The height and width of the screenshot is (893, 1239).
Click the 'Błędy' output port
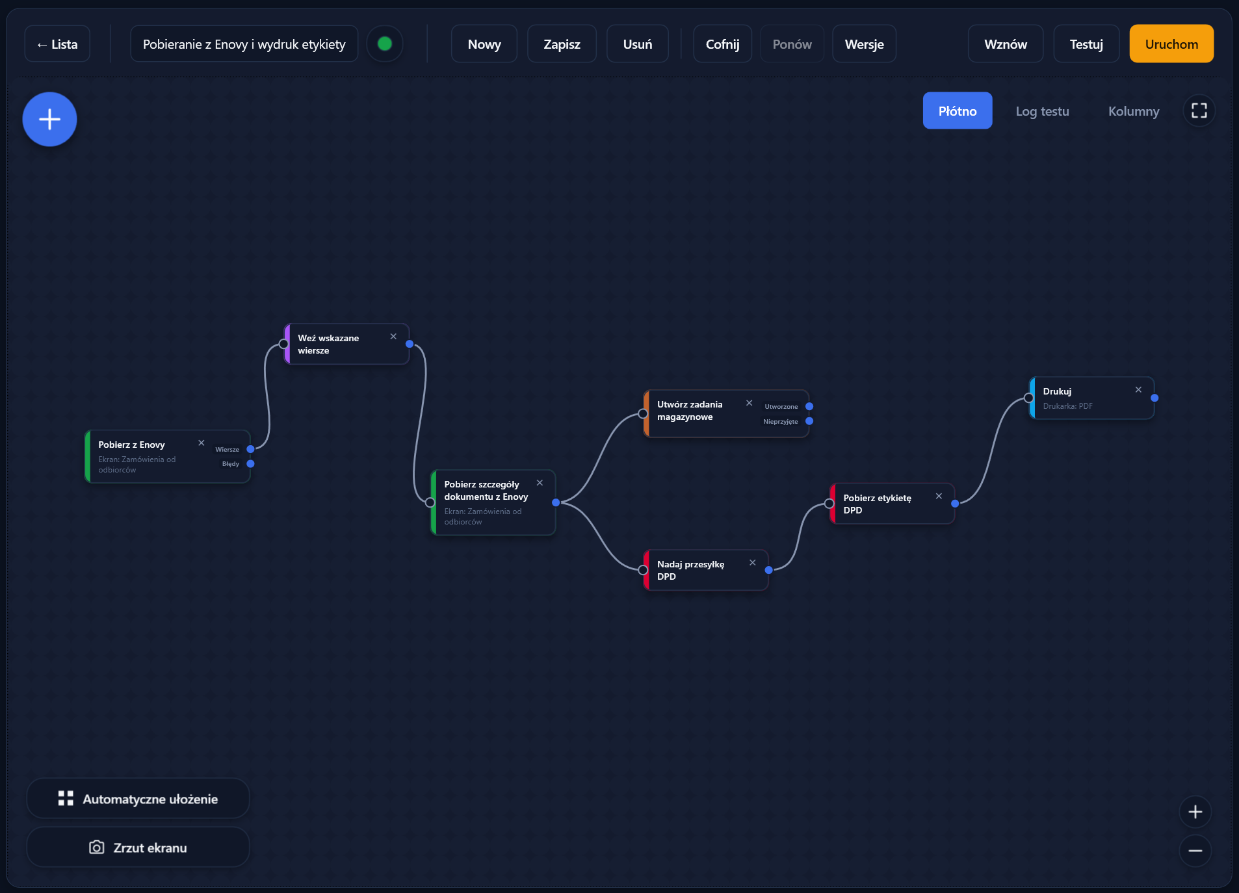pyautogui.click(x=250, y=464)
